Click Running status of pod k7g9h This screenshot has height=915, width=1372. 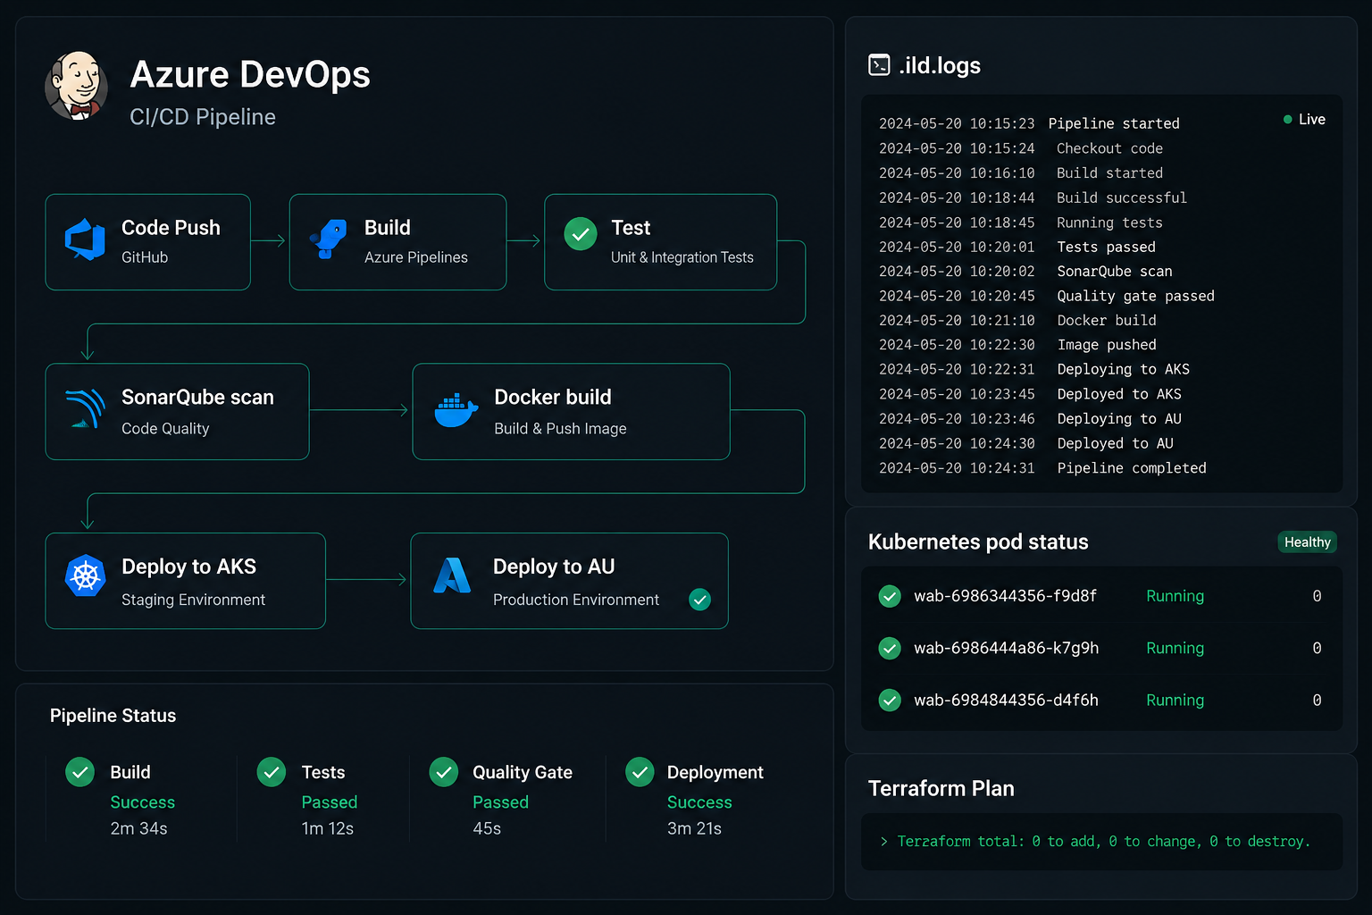pos(1175,648)
